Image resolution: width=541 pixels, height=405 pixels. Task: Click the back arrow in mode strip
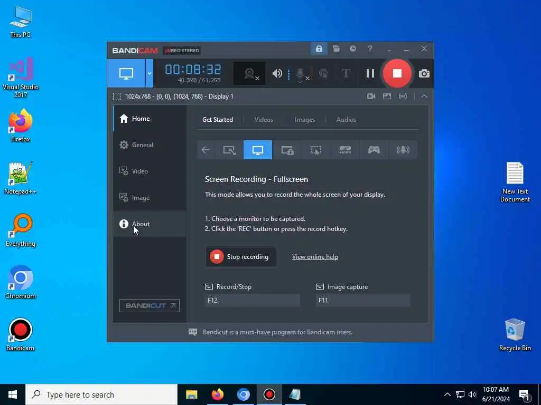[206, 150]
